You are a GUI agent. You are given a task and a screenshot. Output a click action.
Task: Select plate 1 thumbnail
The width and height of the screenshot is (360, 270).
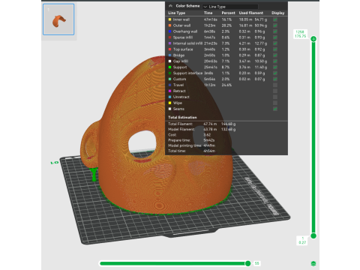(x=58, y=19)
